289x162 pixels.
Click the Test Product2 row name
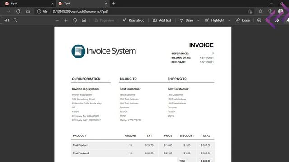coord(81,153)
